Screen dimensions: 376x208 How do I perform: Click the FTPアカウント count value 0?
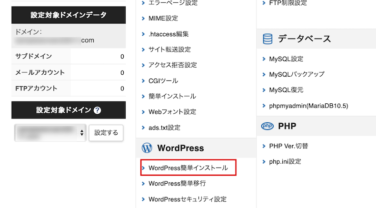(x=122, y=89)
